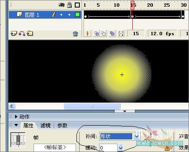Click the frame label field 帧标签
Image resolution: width=189 pixels, height=152 pixels.
(55, 147)
